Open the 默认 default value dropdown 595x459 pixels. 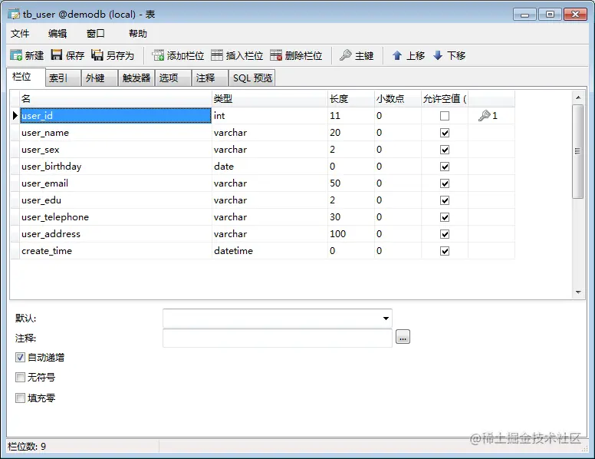coord(386,318)
